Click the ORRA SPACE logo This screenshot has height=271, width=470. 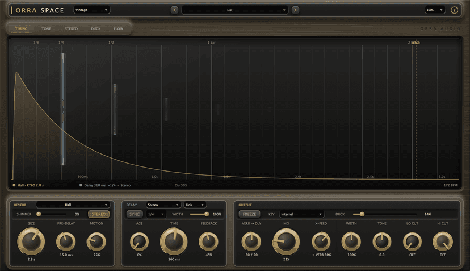click(x=37, y=10)
